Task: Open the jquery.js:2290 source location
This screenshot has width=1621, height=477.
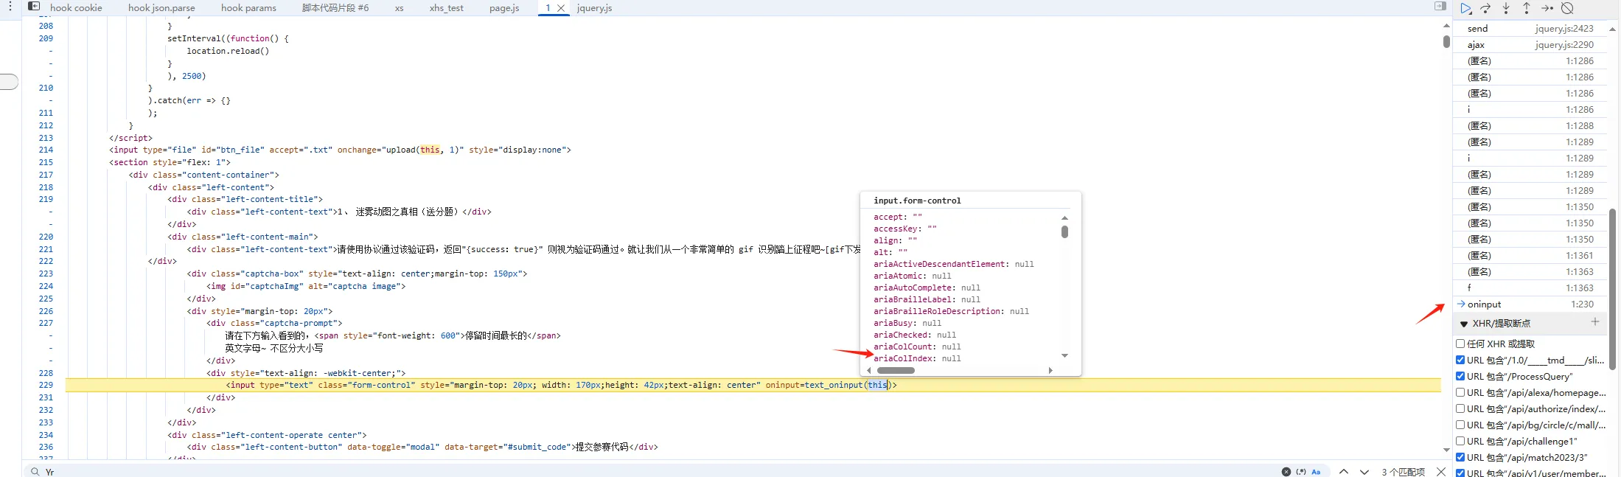Action: (1564, 45)
